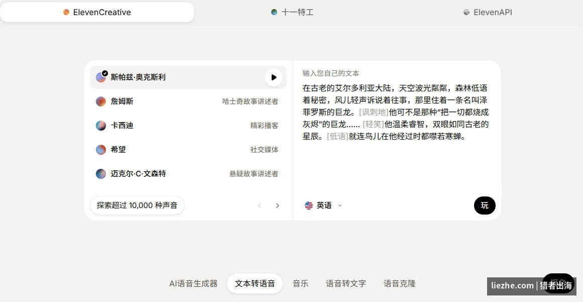Select the 斯帕兹·奥克斯利 voice name

pyautogui.click(x=138, y=77)
